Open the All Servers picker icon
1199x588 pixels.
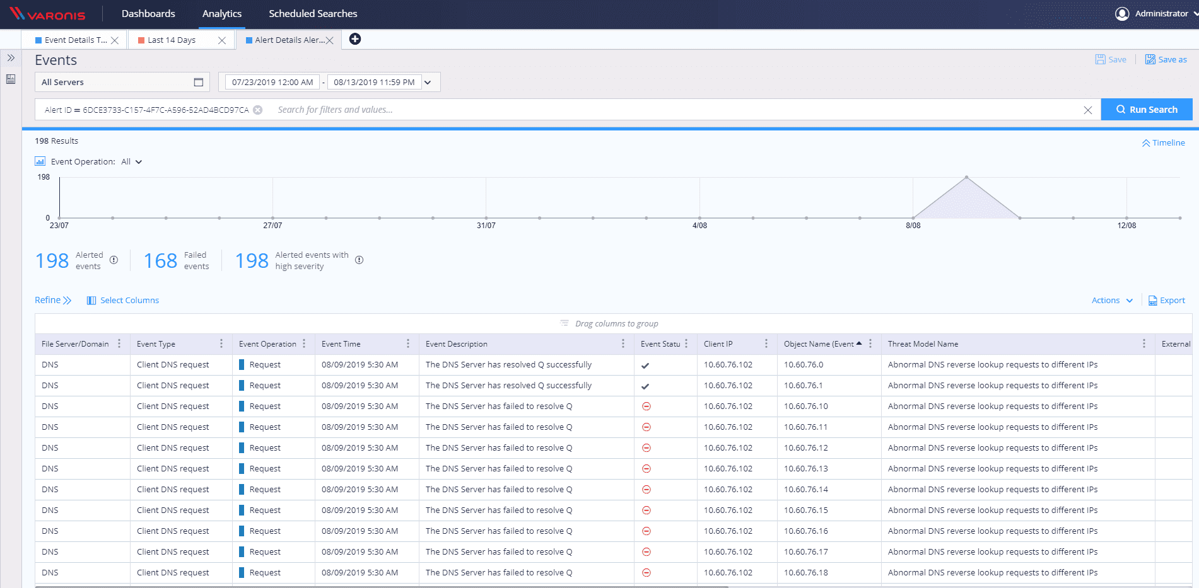(198, 82)
